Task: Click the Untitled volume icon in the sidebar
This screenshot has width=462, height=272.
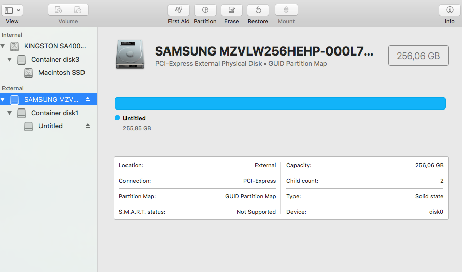Action: (28, 126)
